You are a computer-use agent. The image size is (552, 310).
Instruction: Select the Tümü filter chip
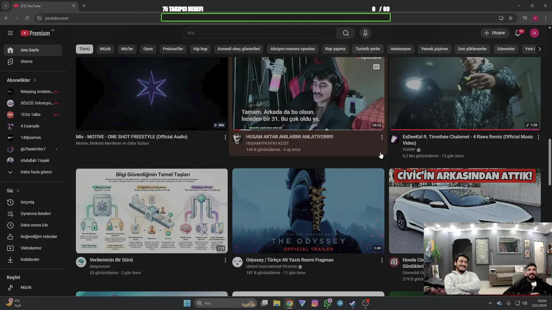pyautogui.click(x=85, y=49)
